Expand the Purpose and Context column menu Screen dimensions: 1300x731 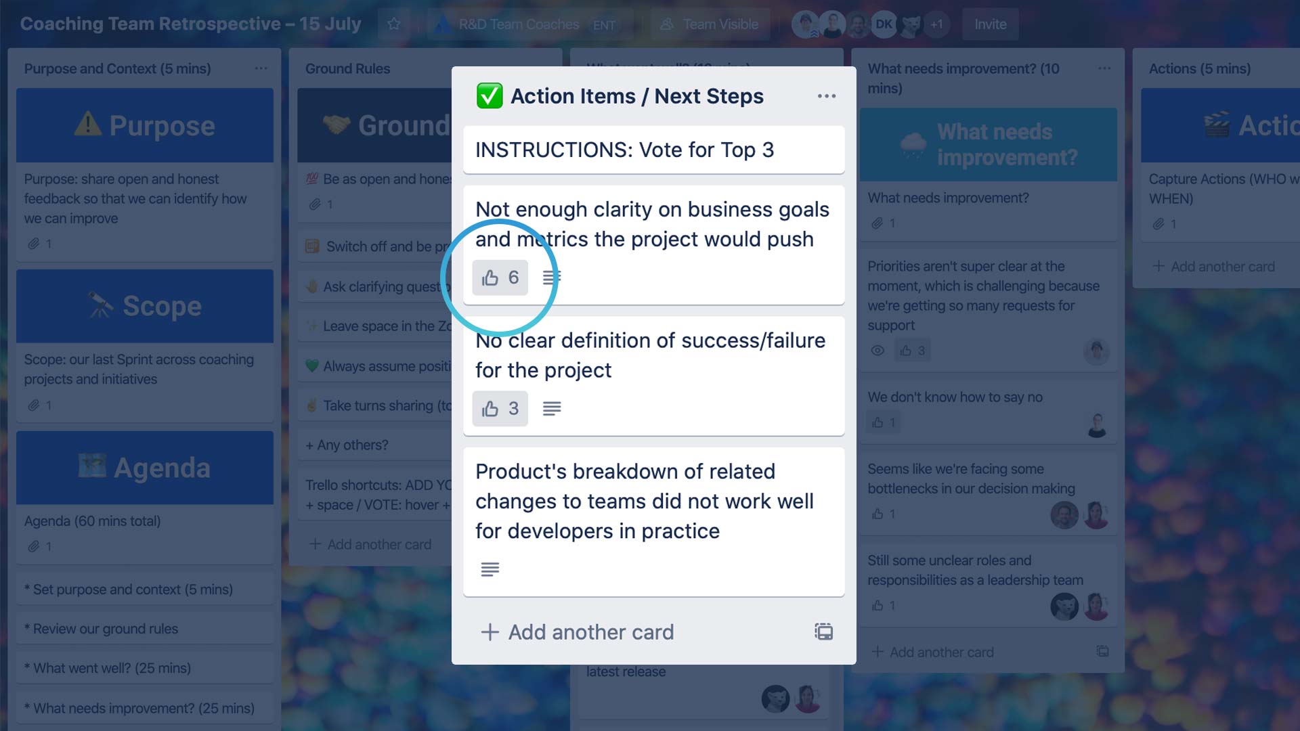[x=259, y=68]
